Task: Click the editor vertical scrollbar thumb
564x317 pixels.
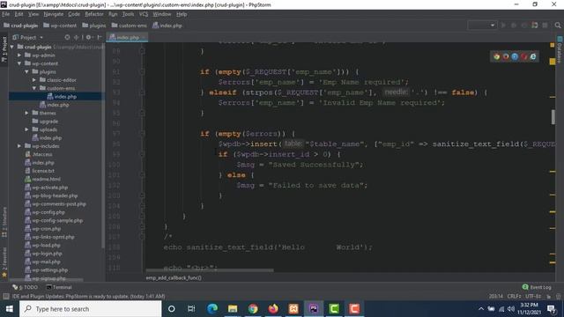Action: (553, 117)
